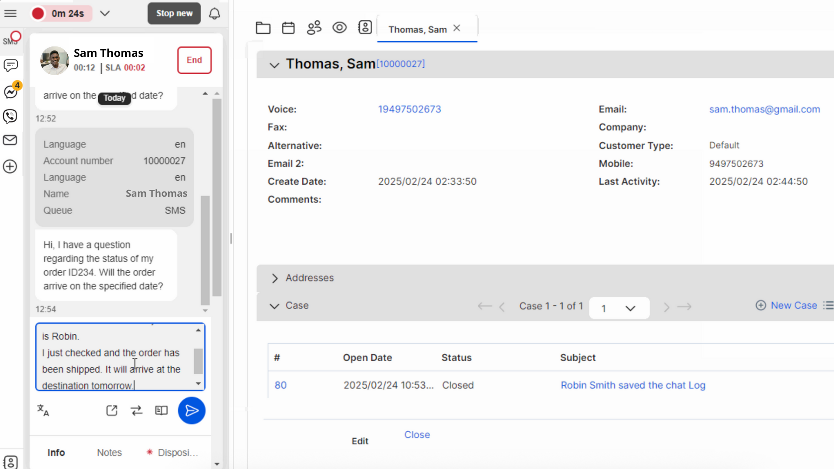Screen dimensions: 834x469
Task: Switch to the Notes tab
Action: pos(109,452)
